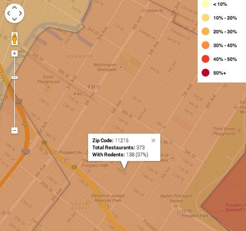The width and height of the screenshot is (246, 231).
Task: Click the 30% - 40% legend swatch
Action: pyautogui.click(x=205, y=45)
